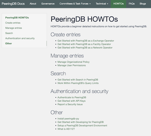Open Get Started as a Facility Operator

(x=84, y=44)
